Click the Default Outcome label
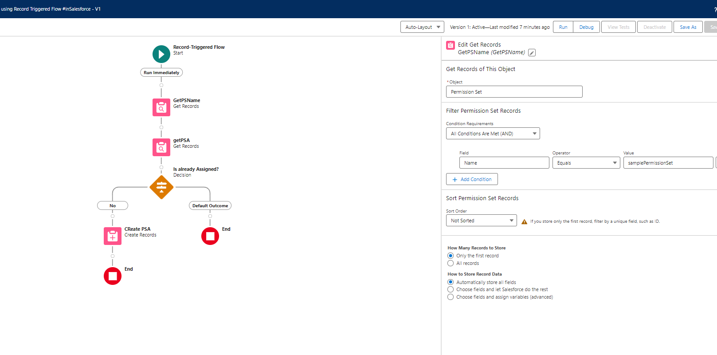Viewport: 717px width, 355px height. [210, 205]
